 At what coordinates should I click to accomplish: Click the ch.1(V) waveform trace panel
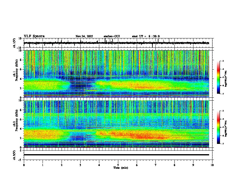119,43
